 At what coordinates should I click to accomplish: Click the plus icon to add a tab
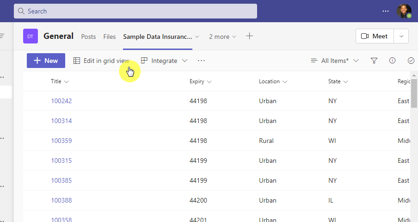(x=249, y=36)
